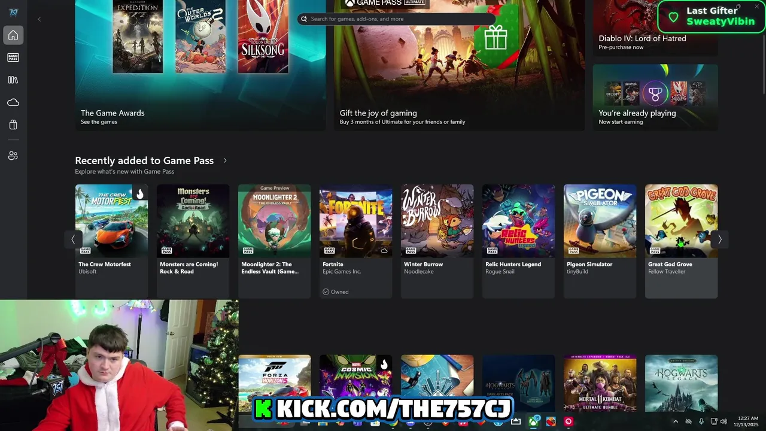Image resolution: width=766 pixels, height=431 pixels.
Task: Open the volume speaker tray icon
Action: 724,421
